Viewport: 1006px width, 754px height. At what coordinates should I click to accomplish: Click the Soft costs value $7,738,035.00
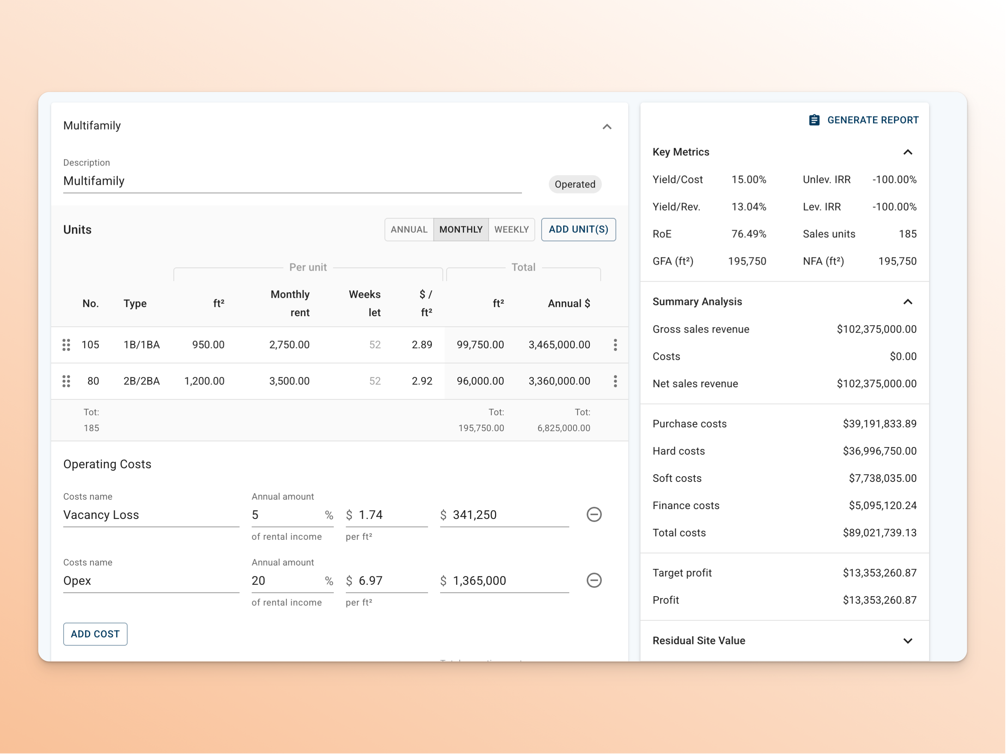882,478
